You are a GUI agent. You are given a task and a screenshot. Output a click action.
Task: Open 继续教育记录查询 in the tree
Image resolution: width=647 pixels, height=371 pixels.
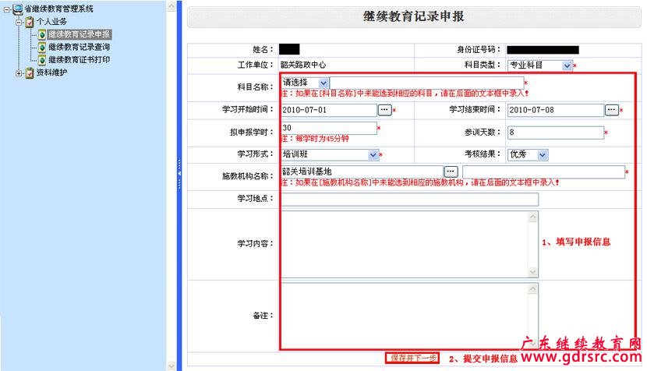coord(80,47)
